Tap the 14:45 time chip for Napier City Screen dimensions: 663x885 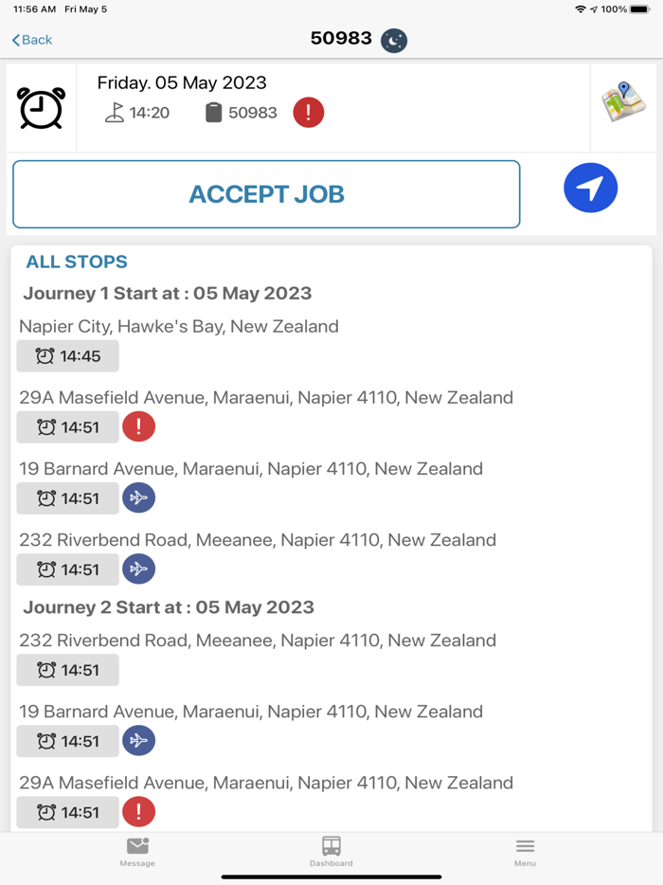[67, 355]
